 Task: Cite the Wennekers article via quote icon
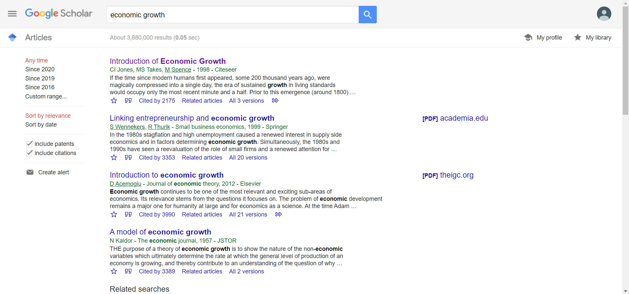click(128, 158)
